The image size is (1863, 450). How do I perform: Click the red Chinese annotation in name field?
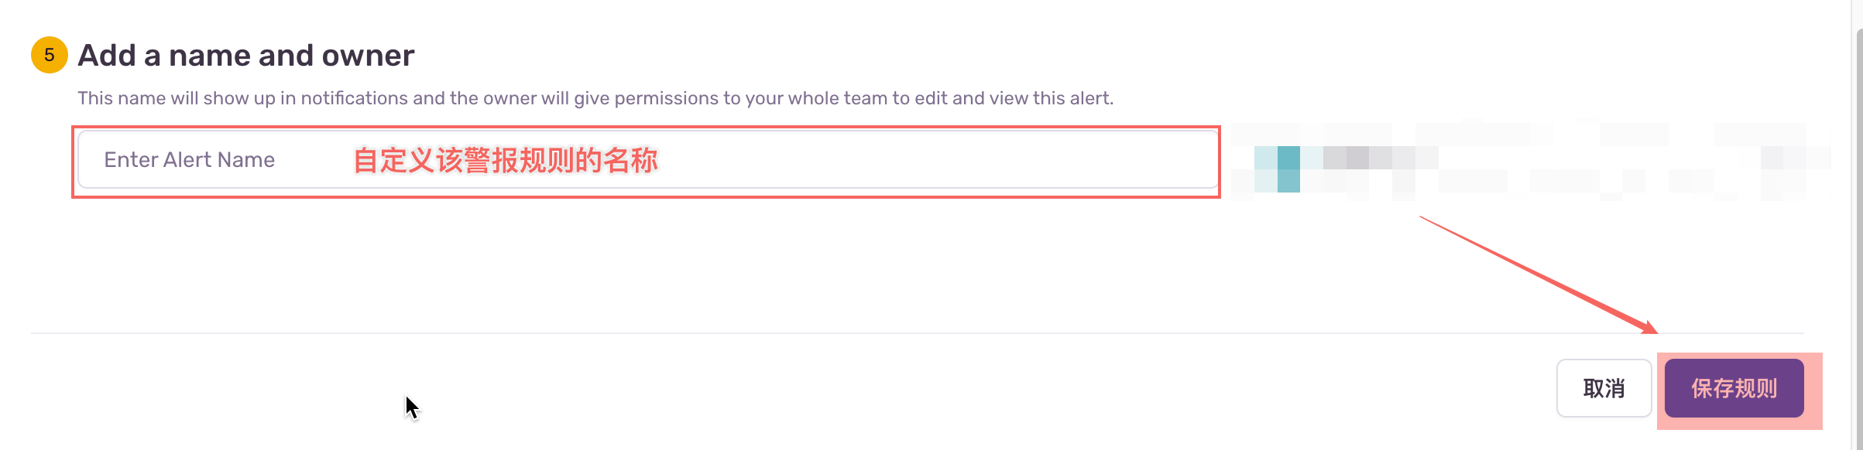(506, 160)
